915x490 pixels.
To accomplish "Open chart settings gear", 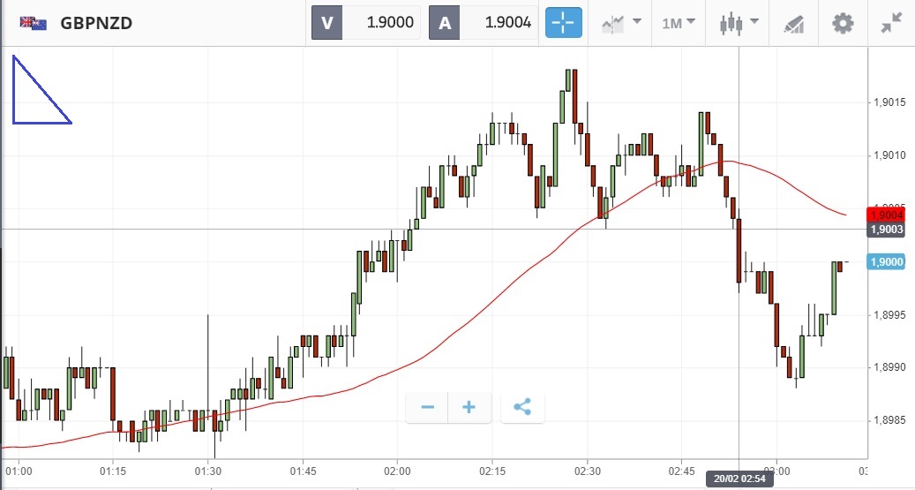I will click(x=844, y=23).
